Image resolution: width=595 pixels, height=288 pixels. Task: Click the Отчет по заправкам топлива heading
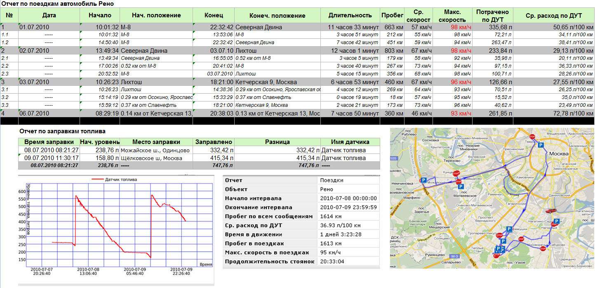(62, 131)
